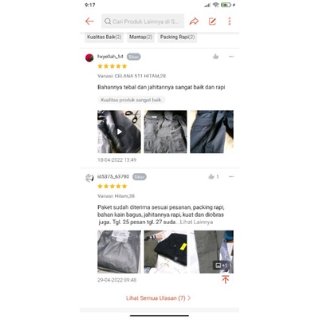The image size is (319, 319).
Task: Filter reviews by 'Mantap(2)' tag
Action: (x=140, y=37)
